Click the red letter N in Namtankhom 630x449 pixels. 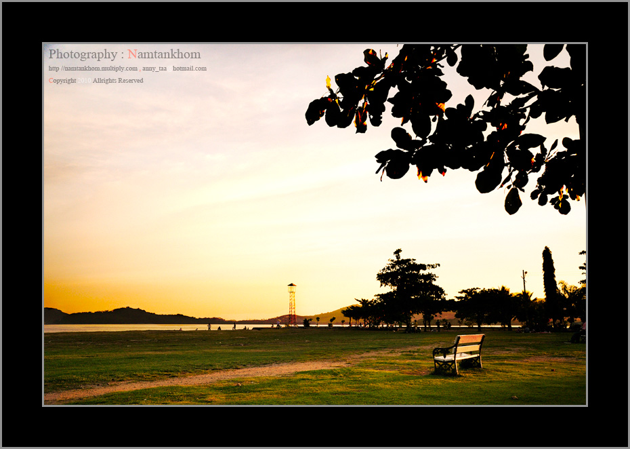click(x=132, y=54)
